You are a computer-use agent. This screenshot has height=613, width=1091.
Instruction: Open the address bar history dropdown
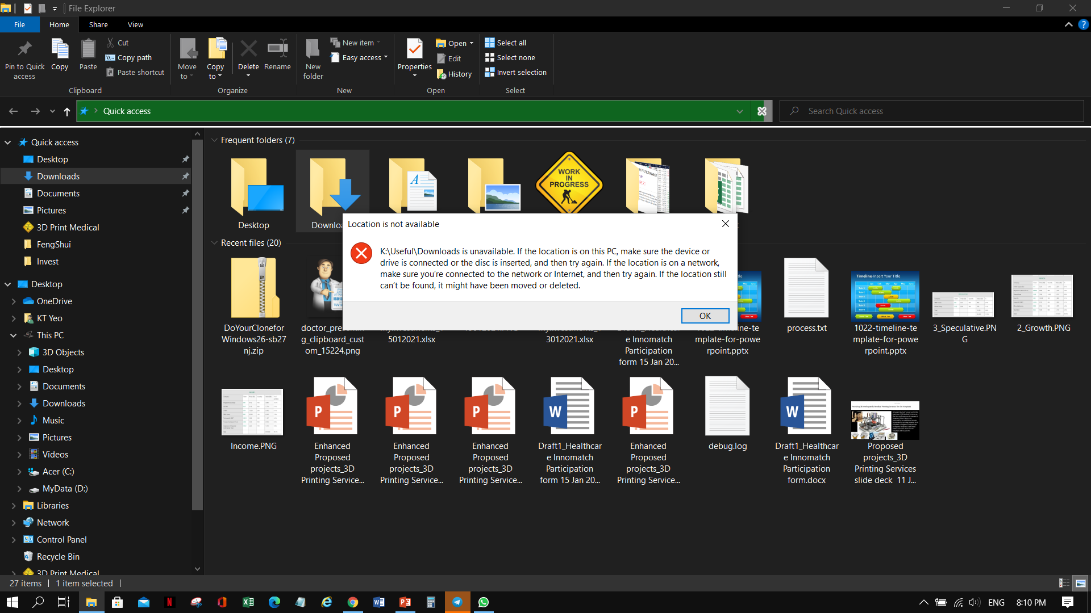coord(740,111)
